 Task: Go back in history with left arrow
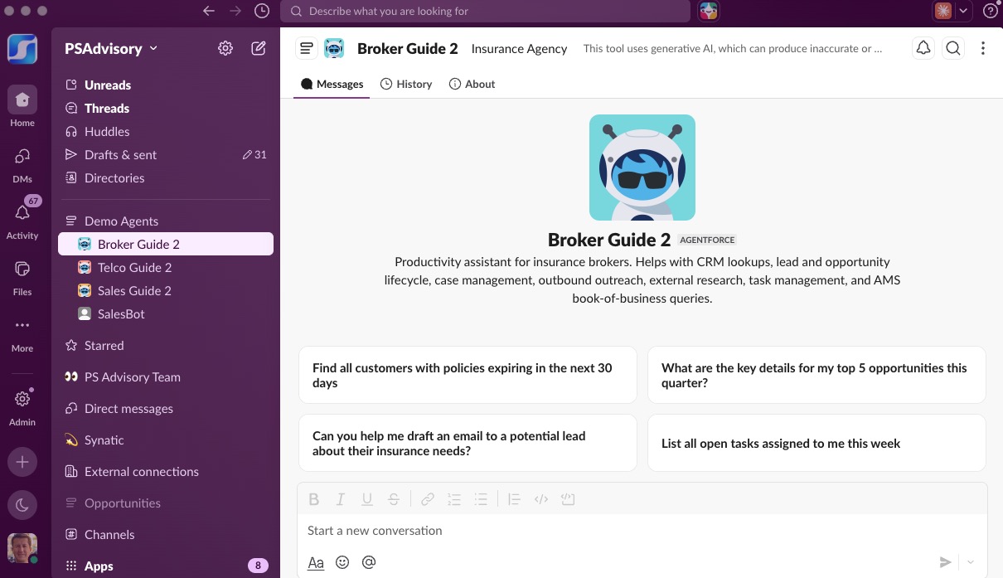209,11
